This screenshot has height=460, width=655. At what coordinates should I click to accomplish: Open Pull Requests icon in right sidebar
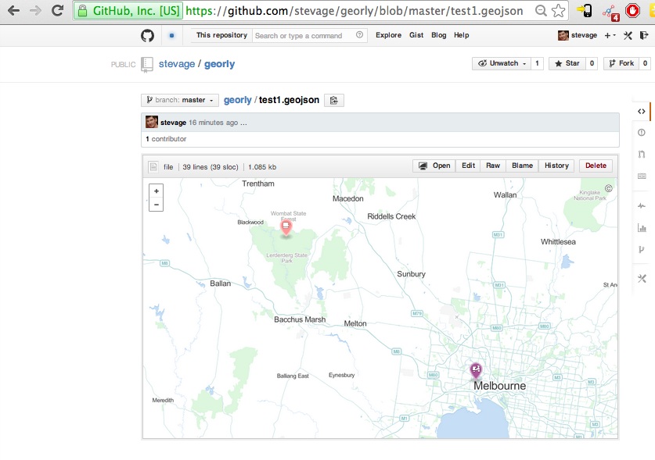point(642,155)
